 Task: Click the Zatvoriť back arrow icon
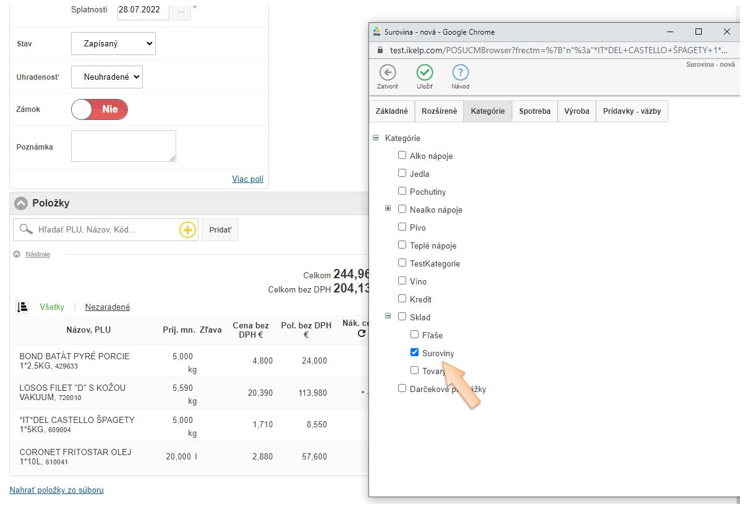coord(388,72)
